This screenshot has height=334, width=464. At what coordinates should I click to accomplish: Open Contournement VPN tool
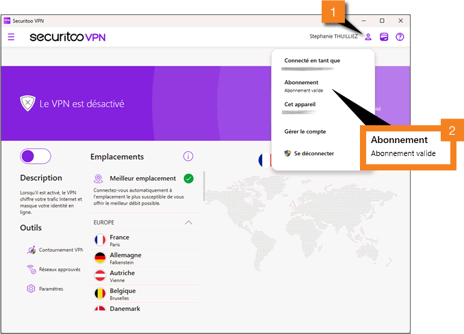pos(55,250)
